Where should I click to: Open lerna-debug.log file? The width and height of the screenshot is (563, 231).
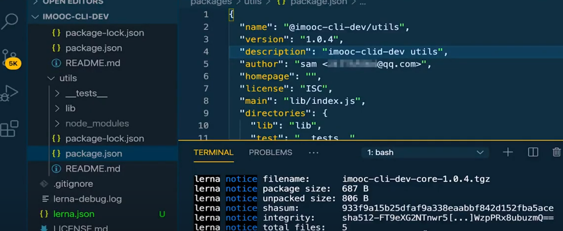[x=102, y=199]
